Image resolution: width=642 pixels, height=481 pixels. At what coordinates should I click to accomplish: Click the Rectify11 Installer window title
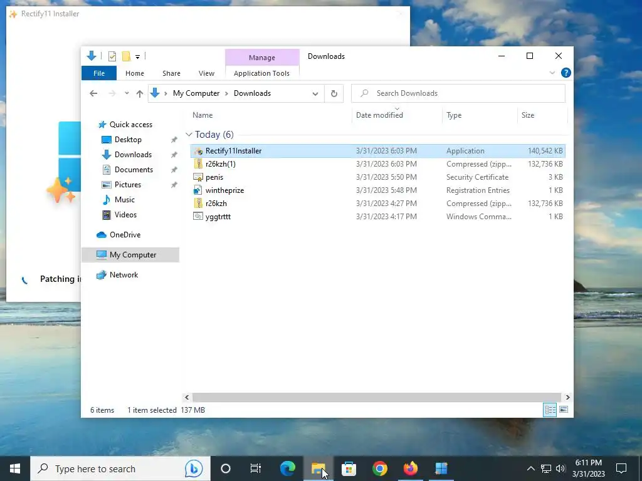[50, 14]
